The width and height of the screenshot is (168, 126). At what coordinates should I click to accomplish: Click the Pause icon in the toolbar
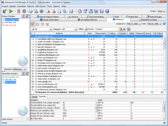pyautogui.click(x=18, y=11)
